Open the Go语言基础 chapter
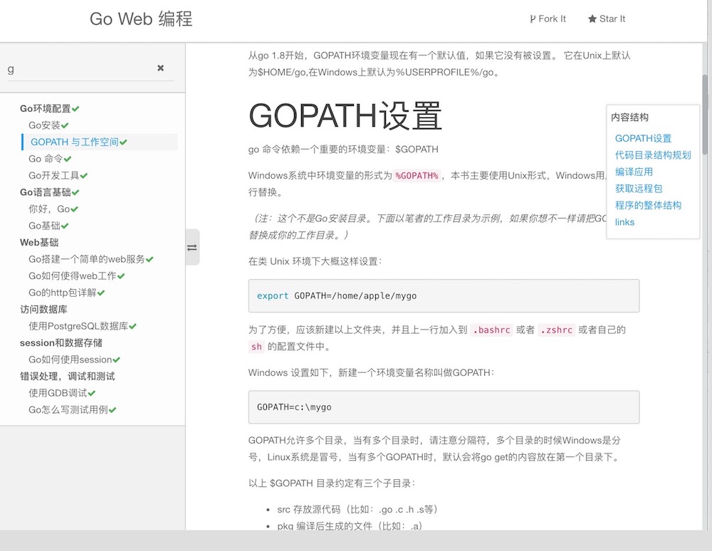The width and height of the screenshot is (712, 551). tap(46, 192)
